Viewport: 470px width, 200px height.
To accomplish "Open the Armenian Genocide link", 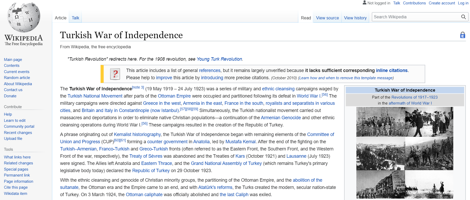I will (x=281, y=118).
